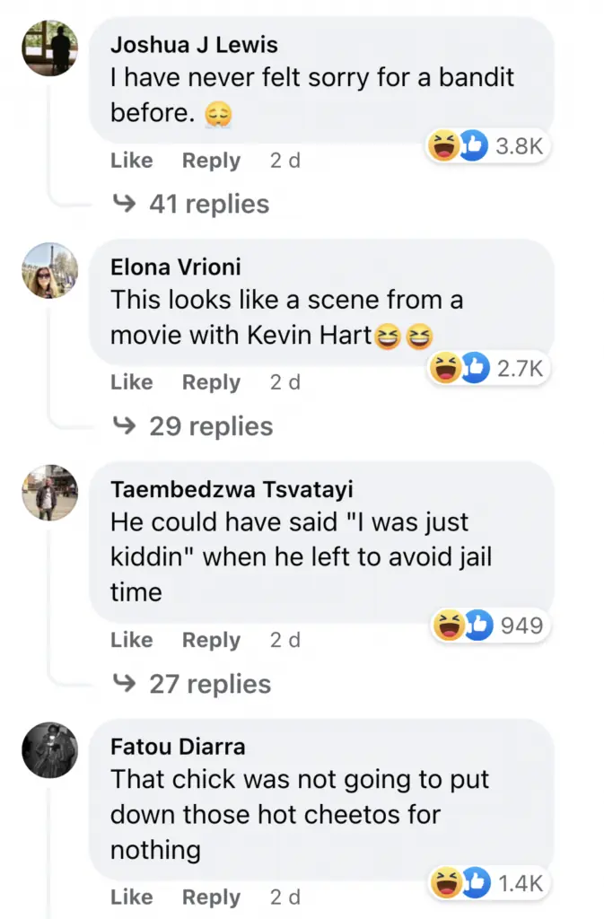Click the Elona Vrioni name link
This screenshot has width=604, height=919.
176,267
